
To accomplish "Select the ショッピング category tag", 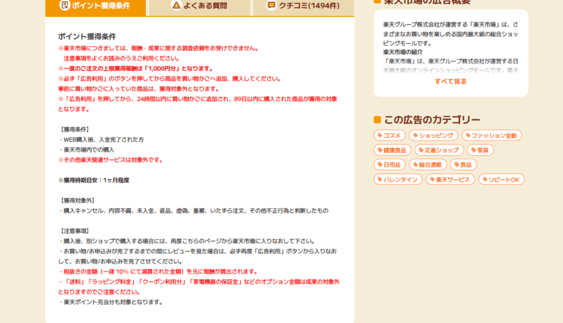I will [x=434, y=135].
